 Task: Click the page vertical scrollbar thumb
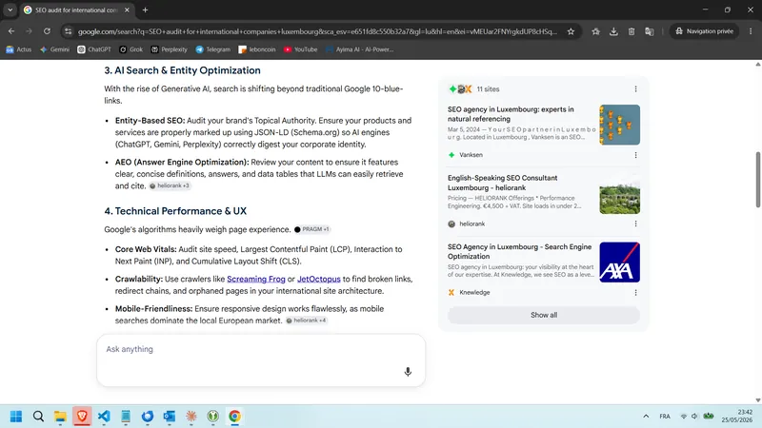[x=757, y=180]
